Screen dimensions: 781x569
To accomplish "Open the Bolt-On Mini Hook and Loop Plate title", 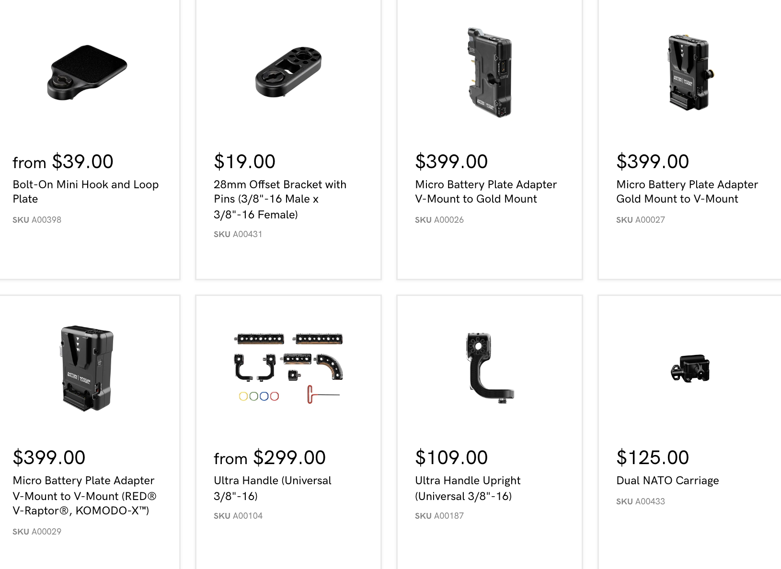I will coord(85,192).
